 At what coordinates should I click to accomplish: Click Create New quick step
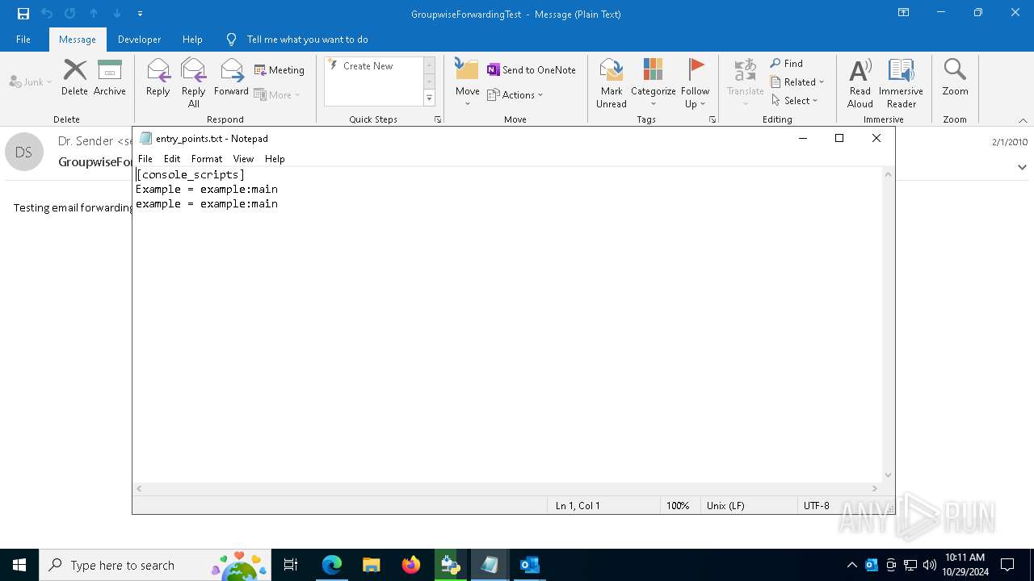tap(374, 65)
